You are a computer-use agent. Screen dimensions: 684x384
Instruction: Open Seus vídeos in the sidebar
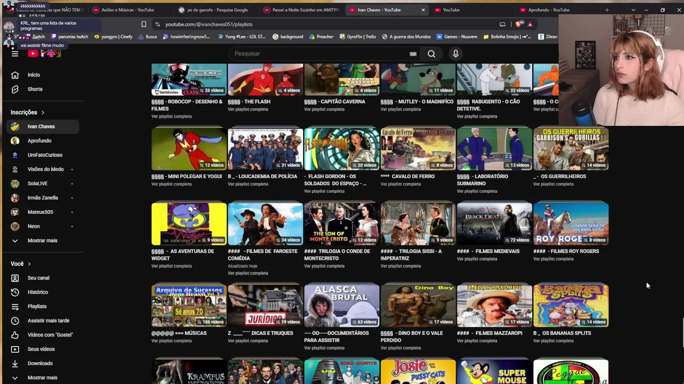(x=41, y=349)
